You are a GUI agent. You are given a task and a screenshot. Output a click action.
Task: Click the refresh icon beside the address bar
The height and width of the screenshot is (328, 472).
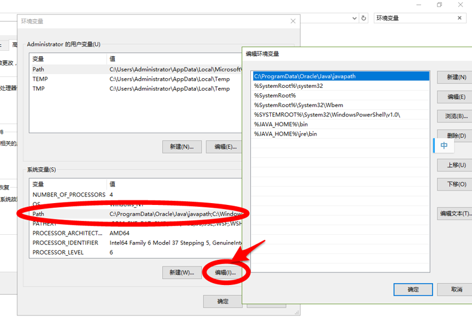364,18
